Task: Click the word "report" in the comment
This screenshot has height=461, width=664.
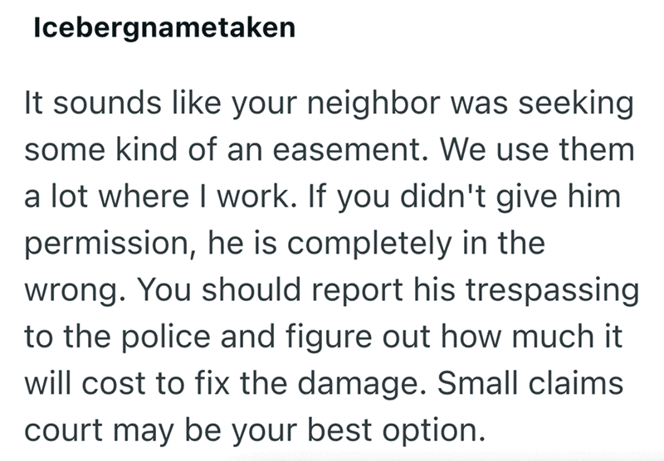Action: point(357,291)
